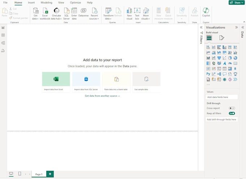Screen dimensions: 246x179
Task: Click the Import data from Excel card
Action: coord(56,82)
